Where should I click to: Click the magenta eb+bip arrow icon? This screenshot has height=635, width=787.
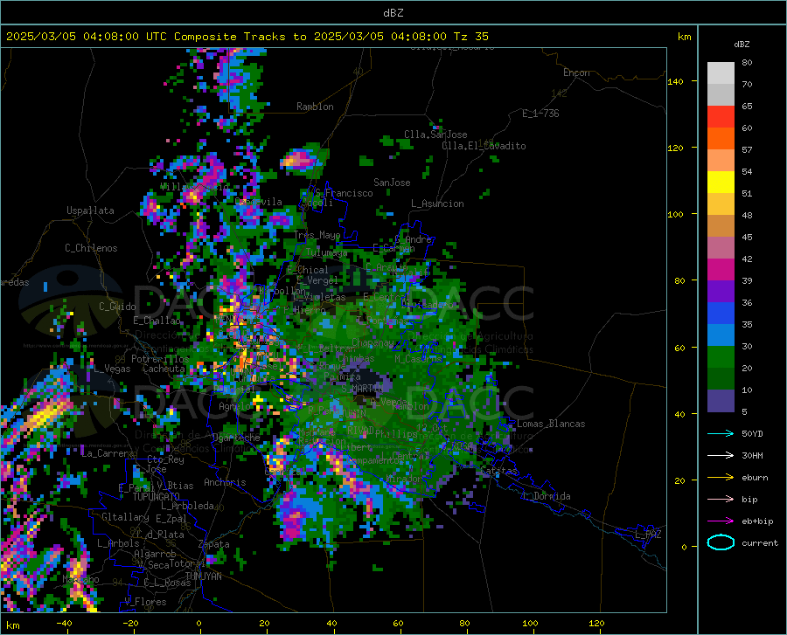click(x=721, y=521)
